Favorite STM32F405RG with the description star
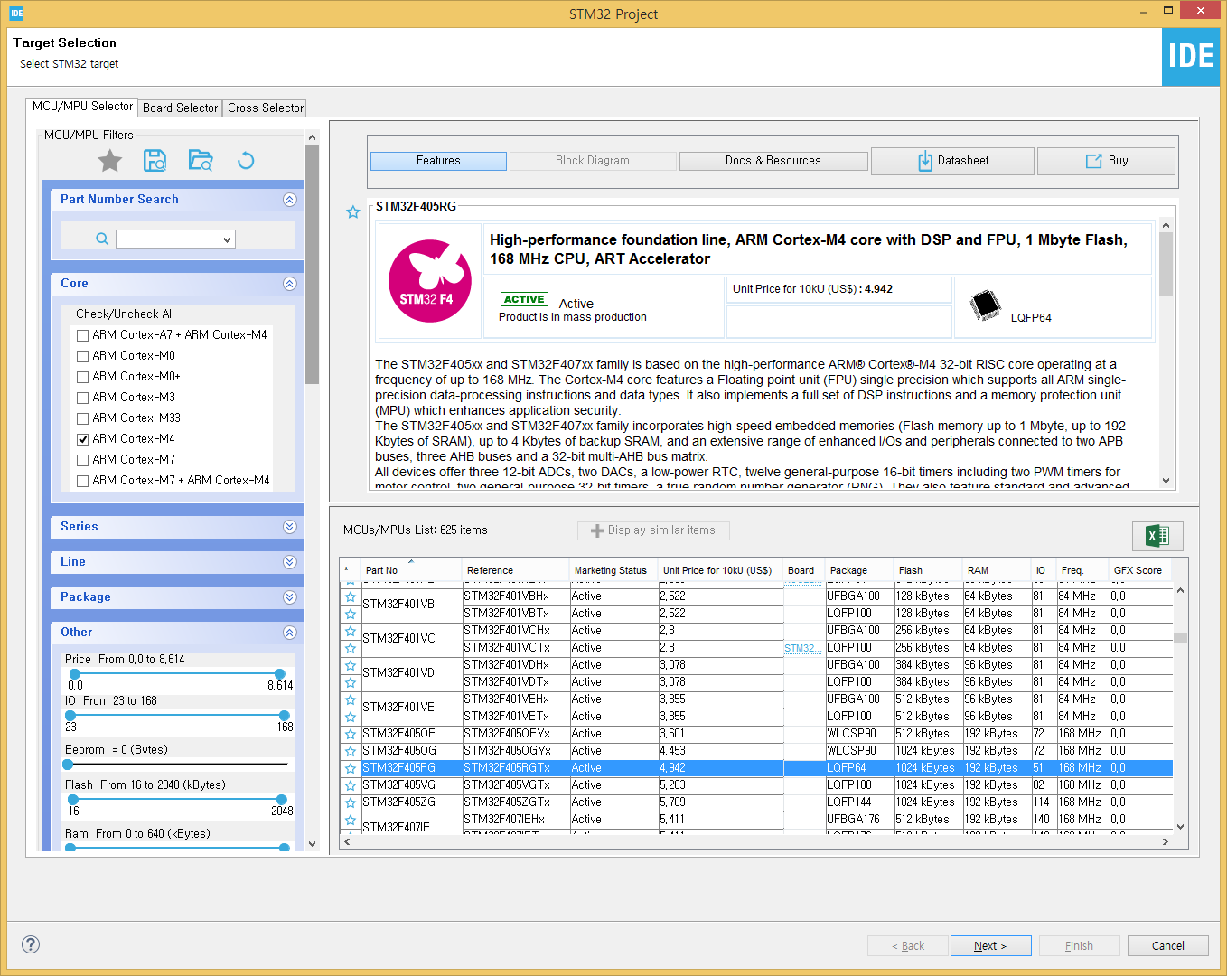Viewport: 1227px width, 976px height. click(353, 212)
